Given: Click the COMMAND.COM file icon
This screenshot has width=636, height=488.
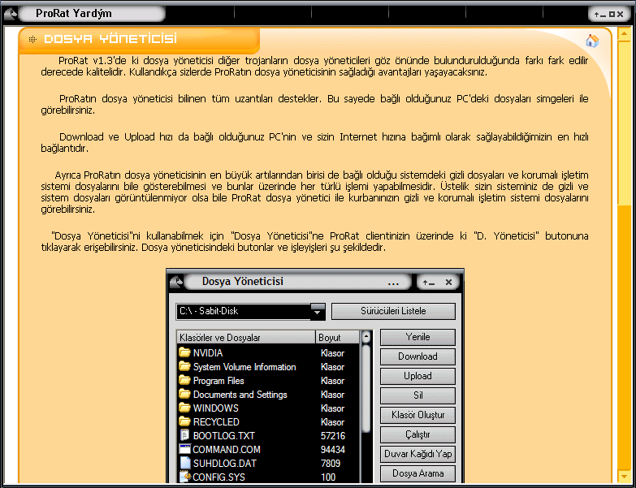Looking at the screenshot, I should [x=184, y=449].
